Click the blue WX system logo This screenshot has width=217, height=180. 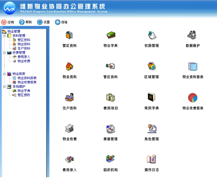coord(9,8)
